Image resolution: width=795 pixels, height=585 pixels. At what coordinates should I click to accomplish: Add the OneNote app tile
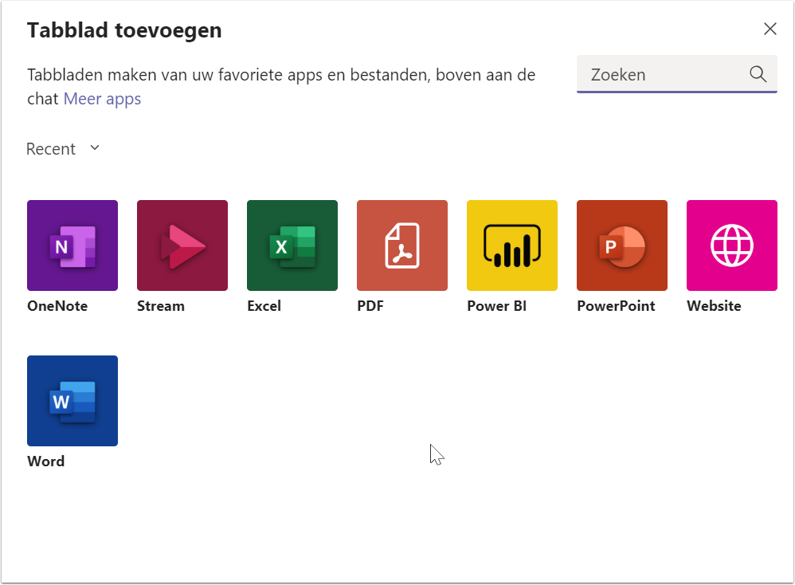[x=72, y=245]
